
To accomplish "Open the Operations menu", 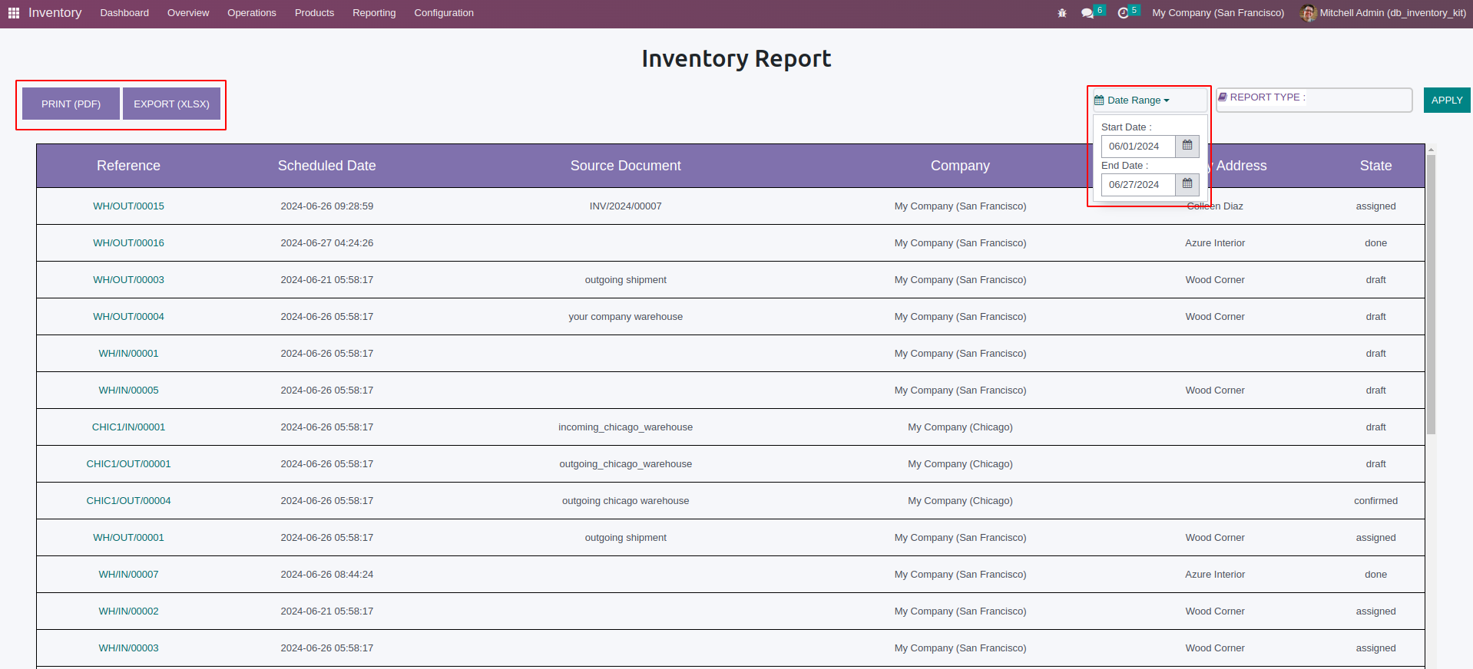I will (251, 13).
